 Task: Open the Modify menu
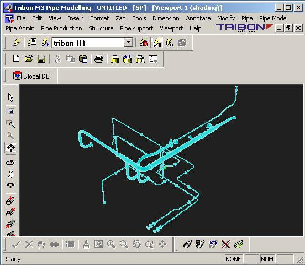click(226, 18)
